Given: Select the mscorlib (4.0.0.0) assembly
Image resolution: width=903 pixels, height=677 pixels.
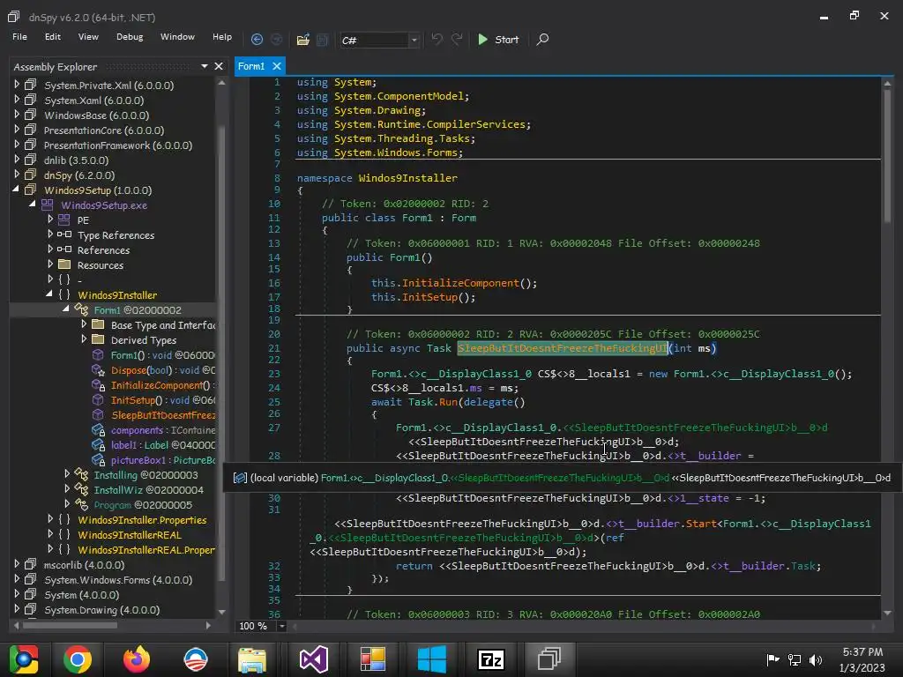Looking at the screenshot, I should [x=84, y=565].
